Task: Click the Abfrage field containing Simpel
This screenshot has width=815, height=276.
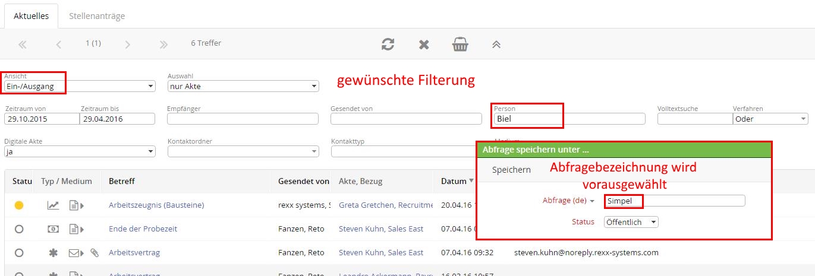Action: pos(675,201)
